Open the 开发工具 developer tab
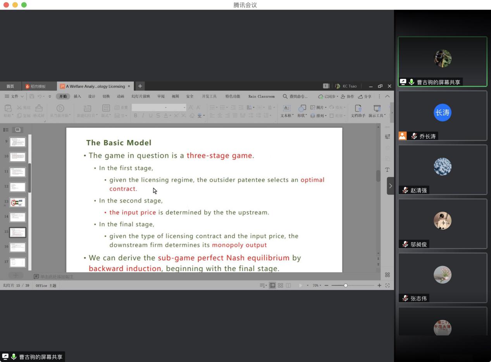The image size is (491, 362). [x=209, y=96]
